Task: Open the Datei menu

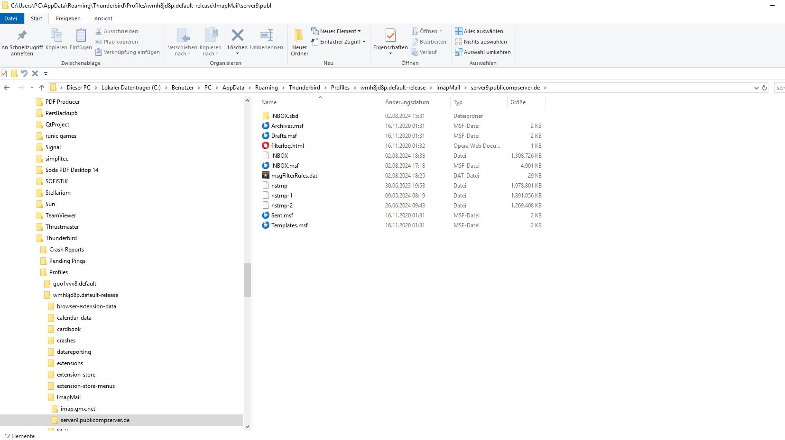Action: coord(10,18)
